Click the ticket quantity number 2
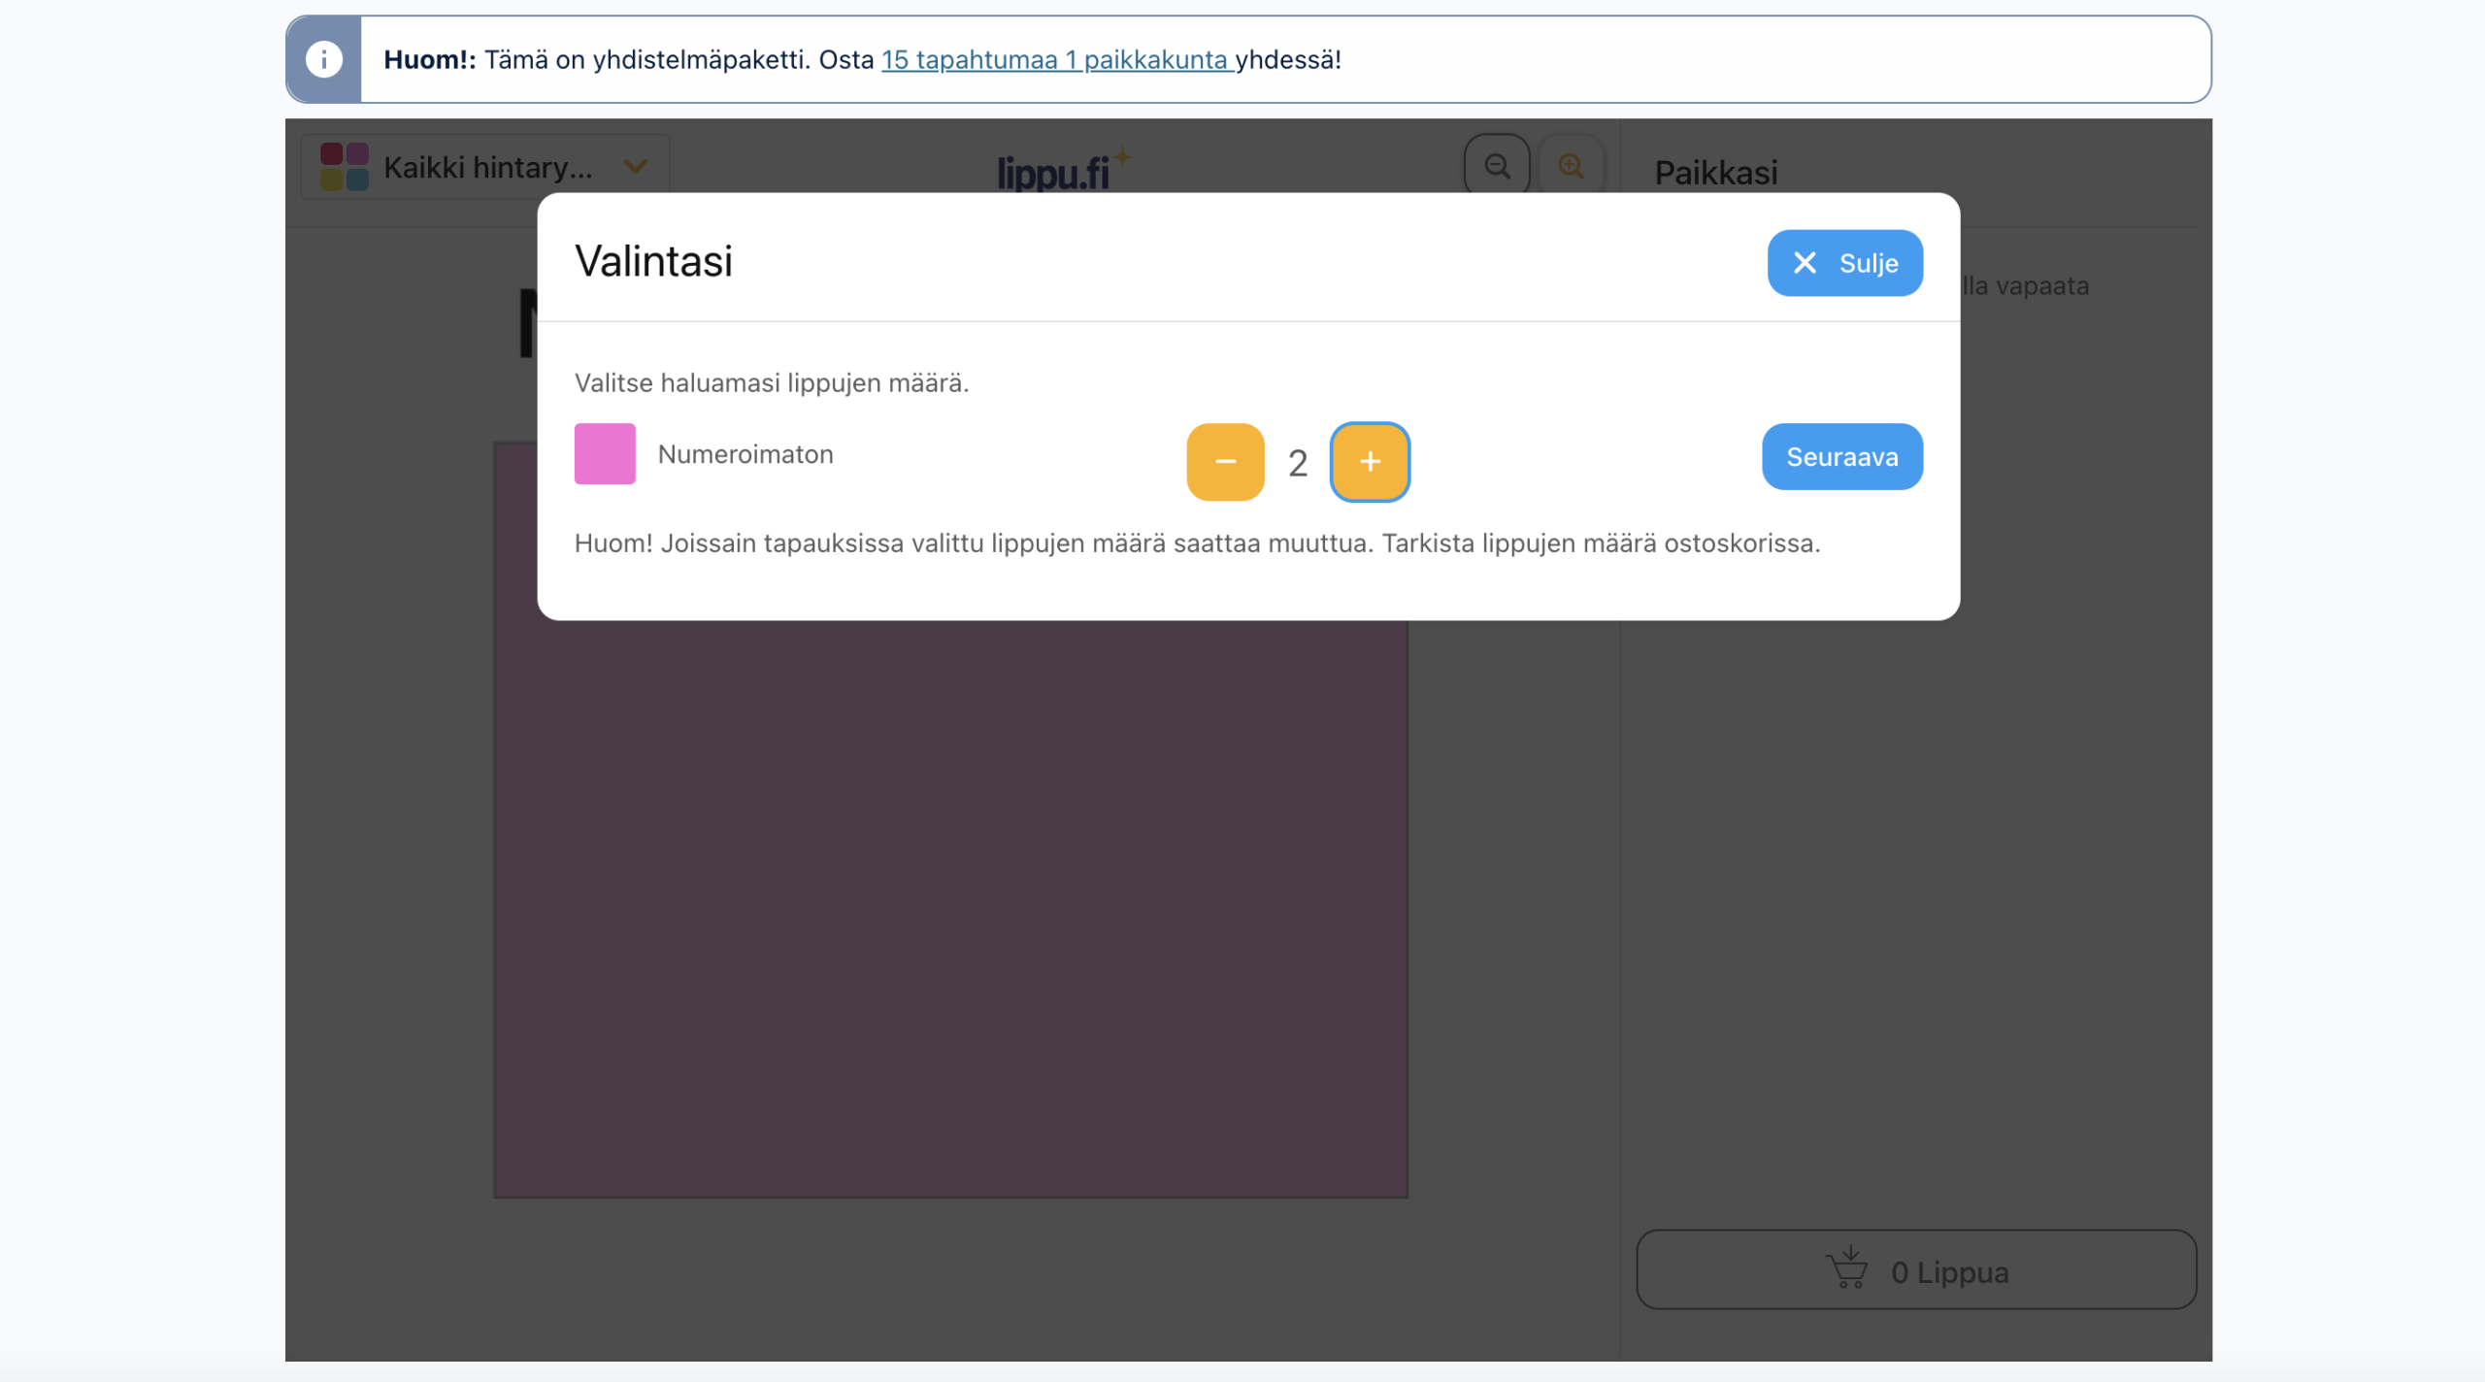Screen dimensions: 2485x1382 pos(1298,463)
